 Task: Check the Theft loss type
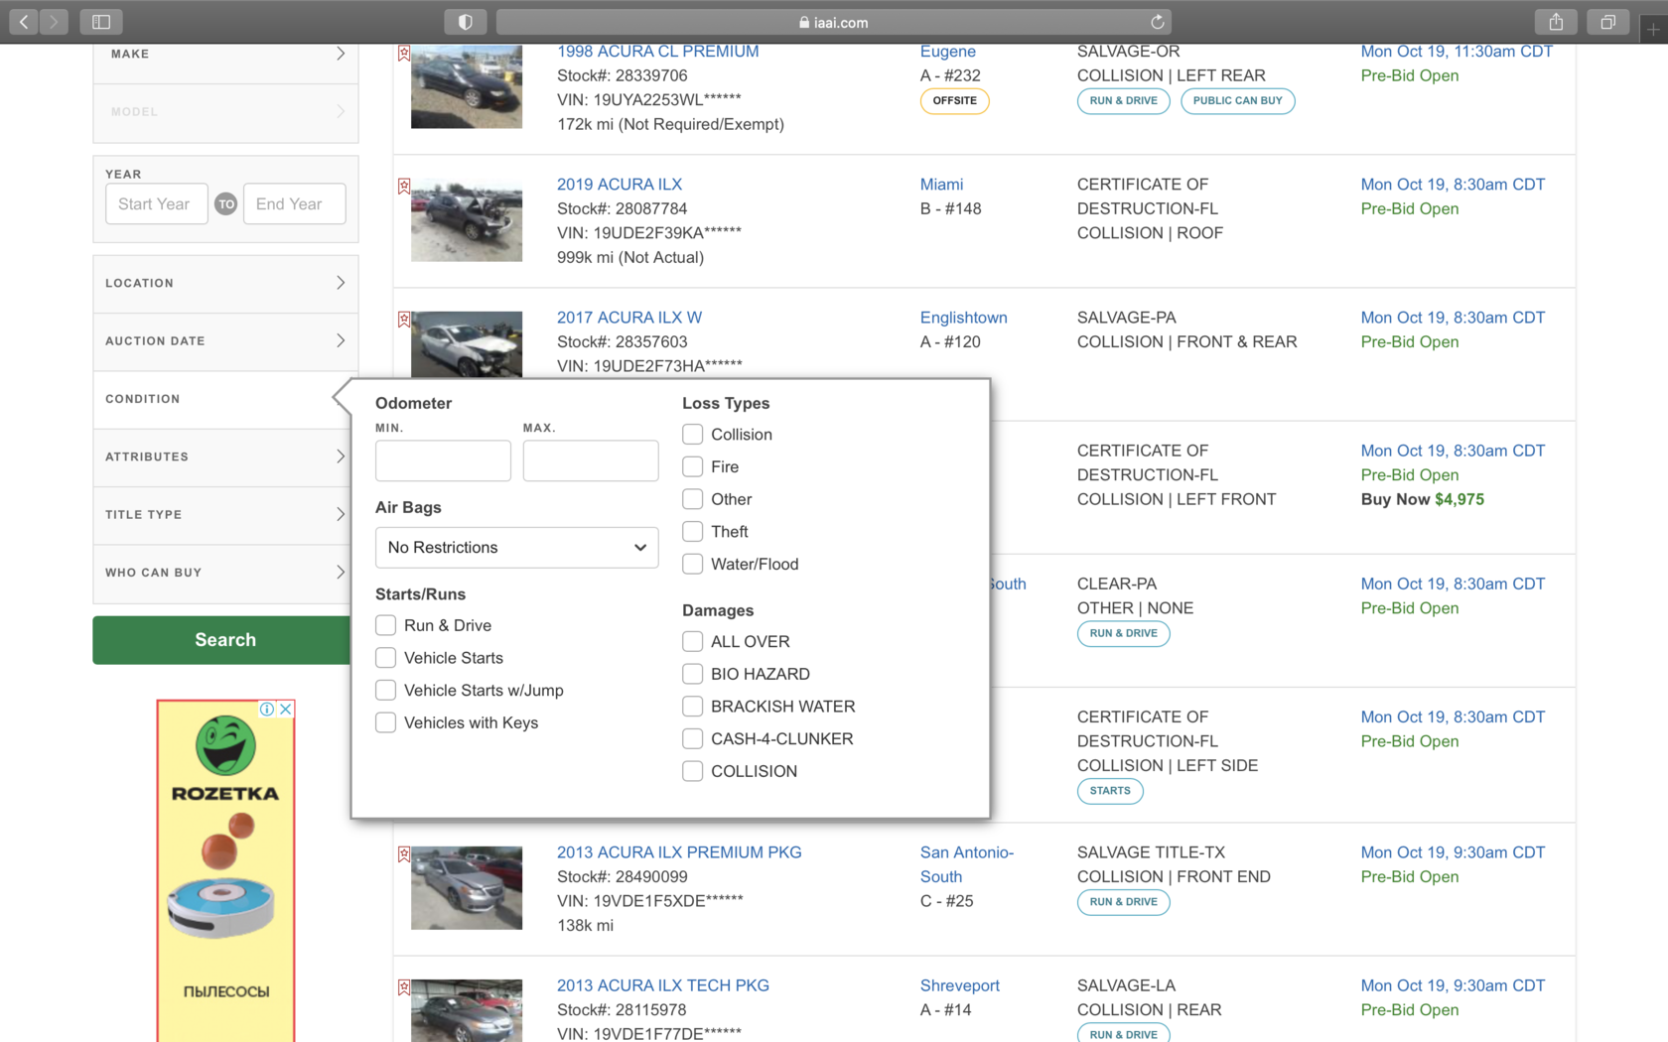pyautogui.click(x=693, y=532)
